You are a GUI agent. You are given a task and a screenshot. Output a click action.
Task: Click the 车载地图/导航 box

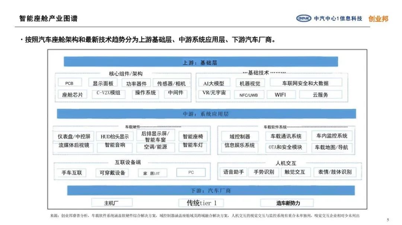click(x=332, y=147)
